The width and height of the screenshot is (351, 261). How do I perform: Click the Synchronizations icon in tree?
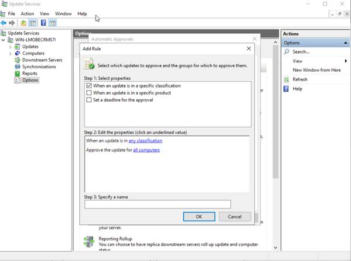coord(17,67)
